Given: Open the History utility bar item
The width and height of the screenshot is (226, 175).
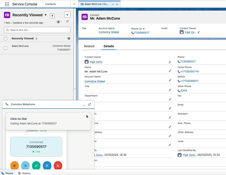Looking at the screenshot, I should [x=24, y=173].
